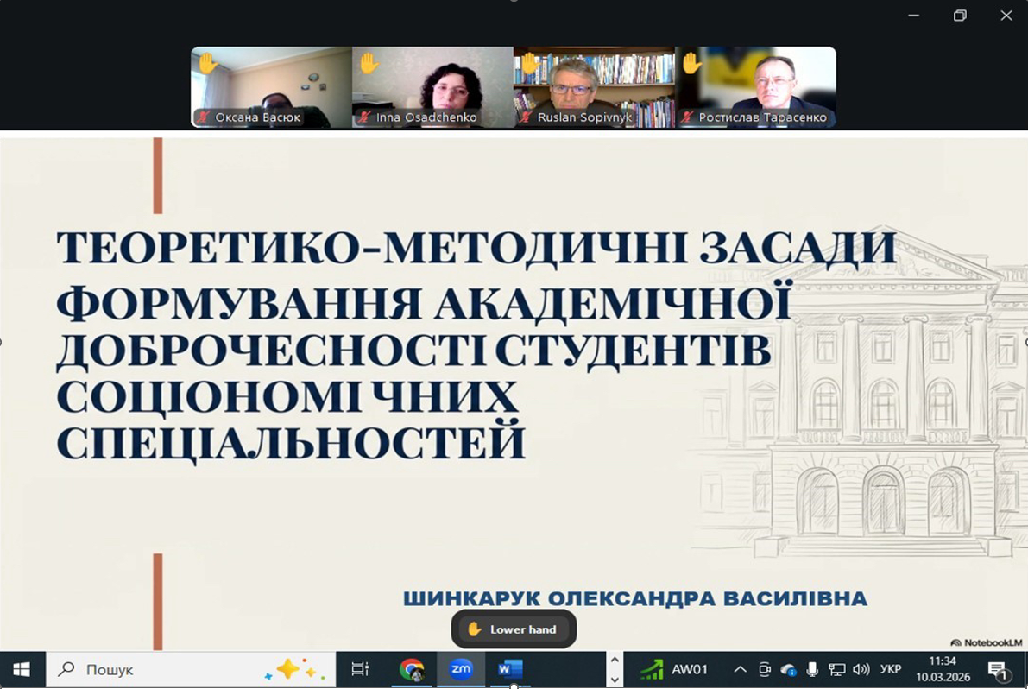
Task: Switch to Zoom app in taskbar
Action: click(461, 669)
